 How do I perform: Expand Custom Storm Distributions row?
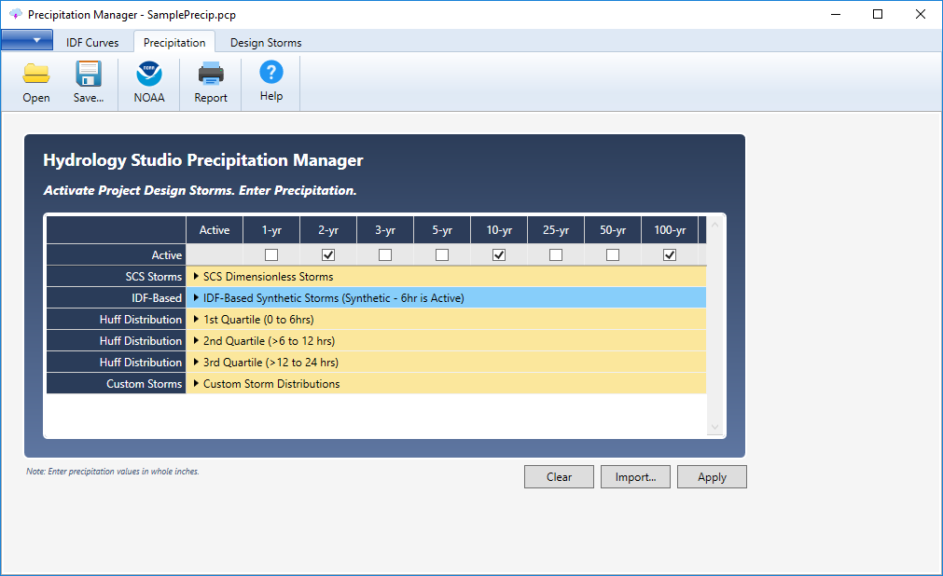pyautogui.click(x=196, y=384)
